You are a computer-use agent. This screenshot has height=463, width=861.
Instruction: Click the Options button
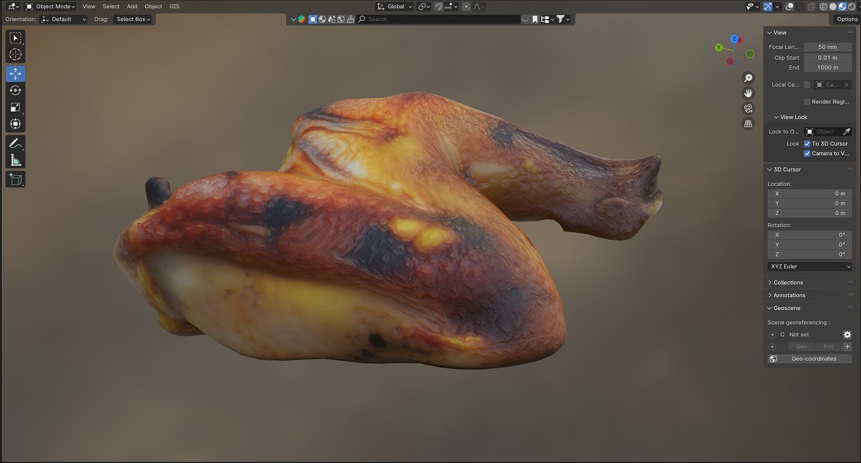click(x=847, y=19)
